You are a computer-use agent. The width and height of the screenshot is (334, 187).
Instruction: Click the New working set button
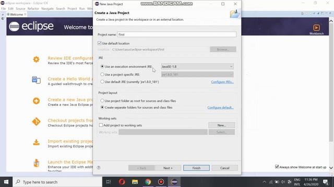click(221, 125)
